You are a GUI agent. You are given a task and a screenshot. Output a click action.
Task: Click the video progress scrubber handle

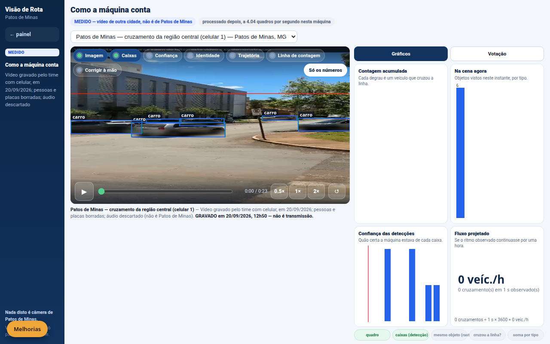tap(101, 191)
